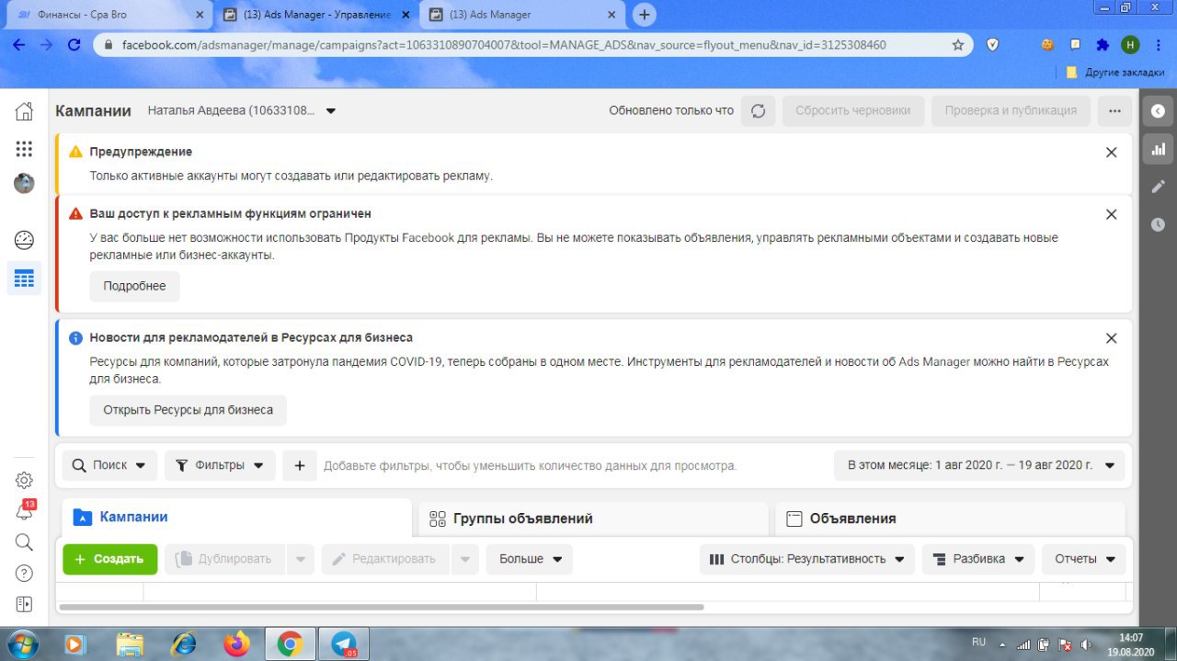The height and width of the screenshot is (661, 1177).
Task: Open the Фильтры dropdown
Action: pyautogui.click(x=220, y=465)
